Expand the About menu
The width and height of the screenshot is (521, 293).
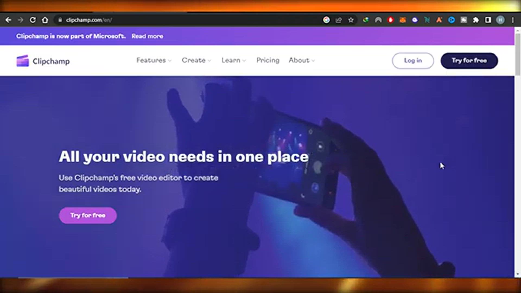(x=302, y=60)
